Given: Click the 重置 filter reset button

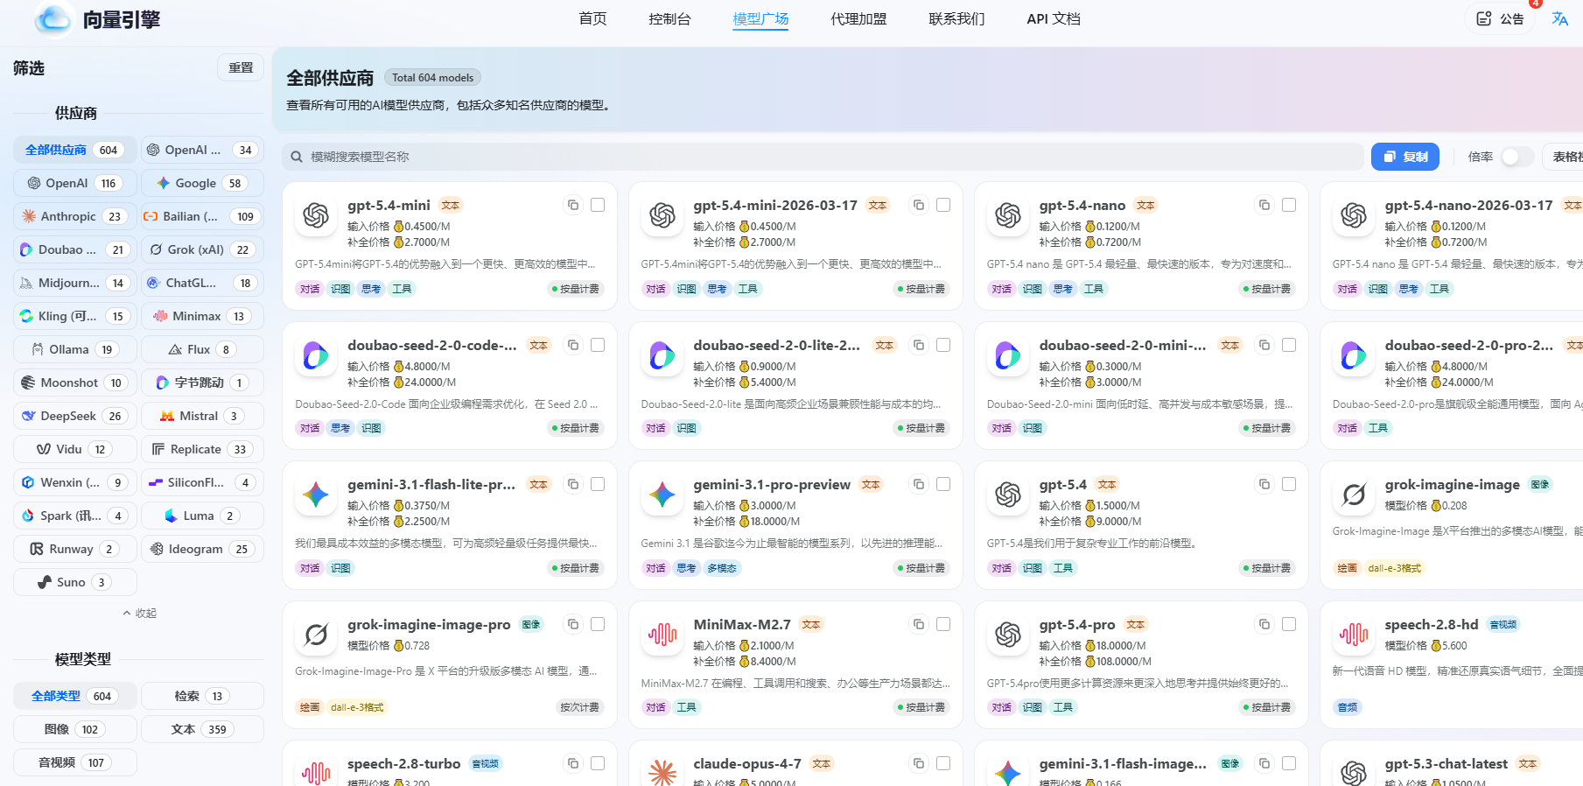Looking at the screenshot, I should coord(241,67).
